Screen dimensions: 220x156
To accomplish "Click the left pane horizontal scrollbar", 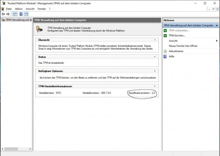I will coord(16,149).
